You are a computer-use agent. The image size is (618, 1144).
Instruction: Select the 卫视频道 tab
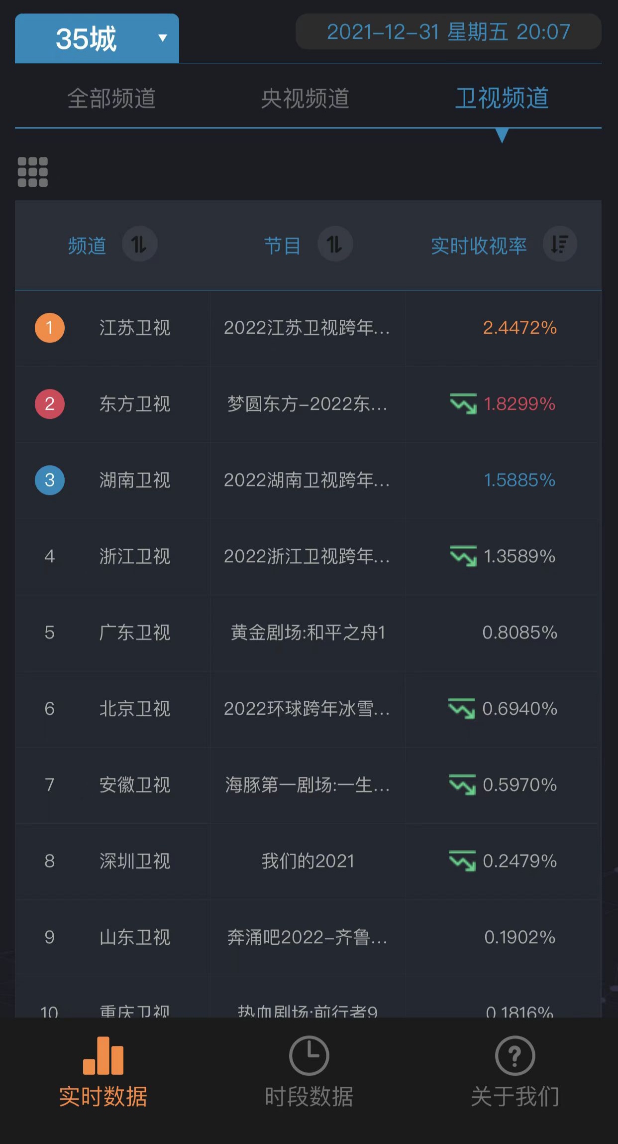502,98
